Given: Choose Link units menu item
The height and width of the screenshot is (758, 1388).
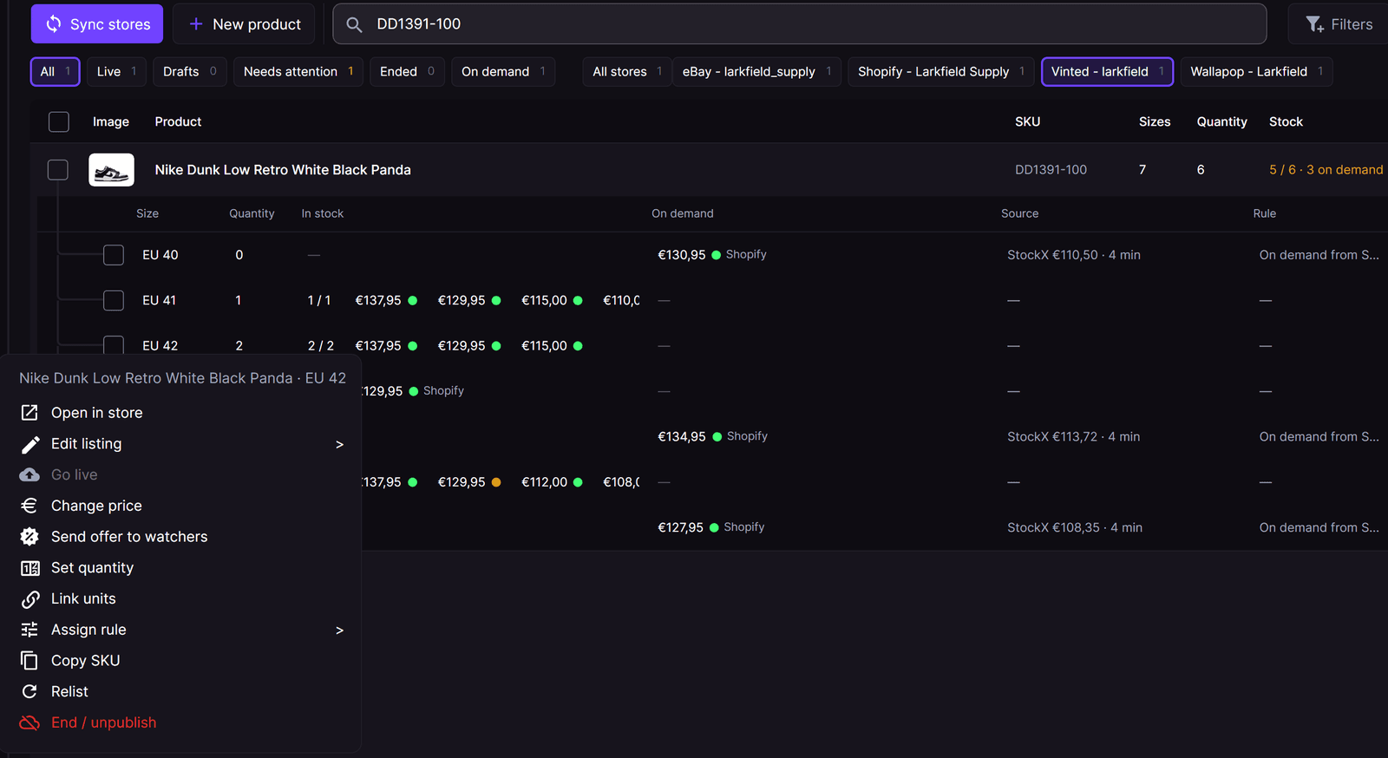Looking at the screenshot, I should 181,598.
